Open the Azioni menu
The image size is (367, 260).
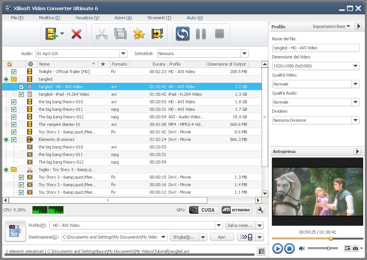(123, 18)
